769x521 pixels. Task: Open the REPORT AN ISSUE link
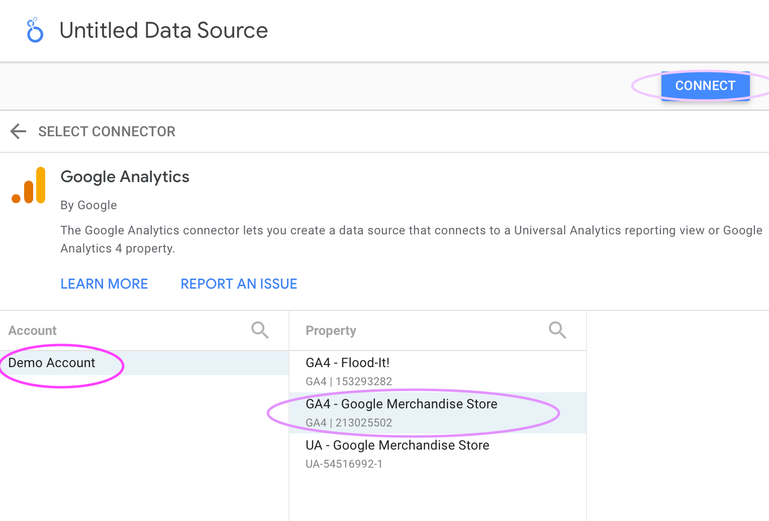[239, 284]
